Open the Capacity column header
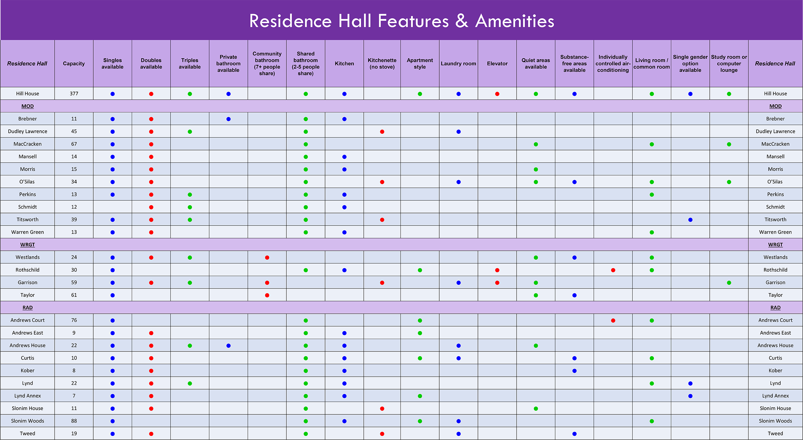 (x=74, y=63)
